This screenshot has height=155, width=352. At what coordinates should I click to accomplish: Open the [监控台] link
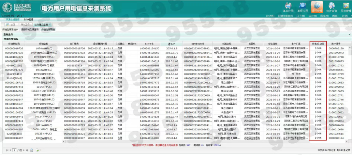313,16
